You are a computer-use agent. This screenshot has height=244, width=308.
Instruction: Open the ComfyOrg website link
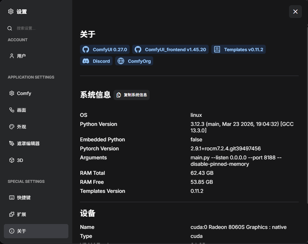click(134, 61)
